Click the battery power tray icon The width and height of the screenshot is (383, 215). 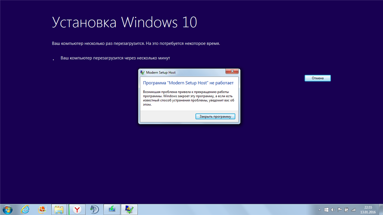click(x=346, y=210)
